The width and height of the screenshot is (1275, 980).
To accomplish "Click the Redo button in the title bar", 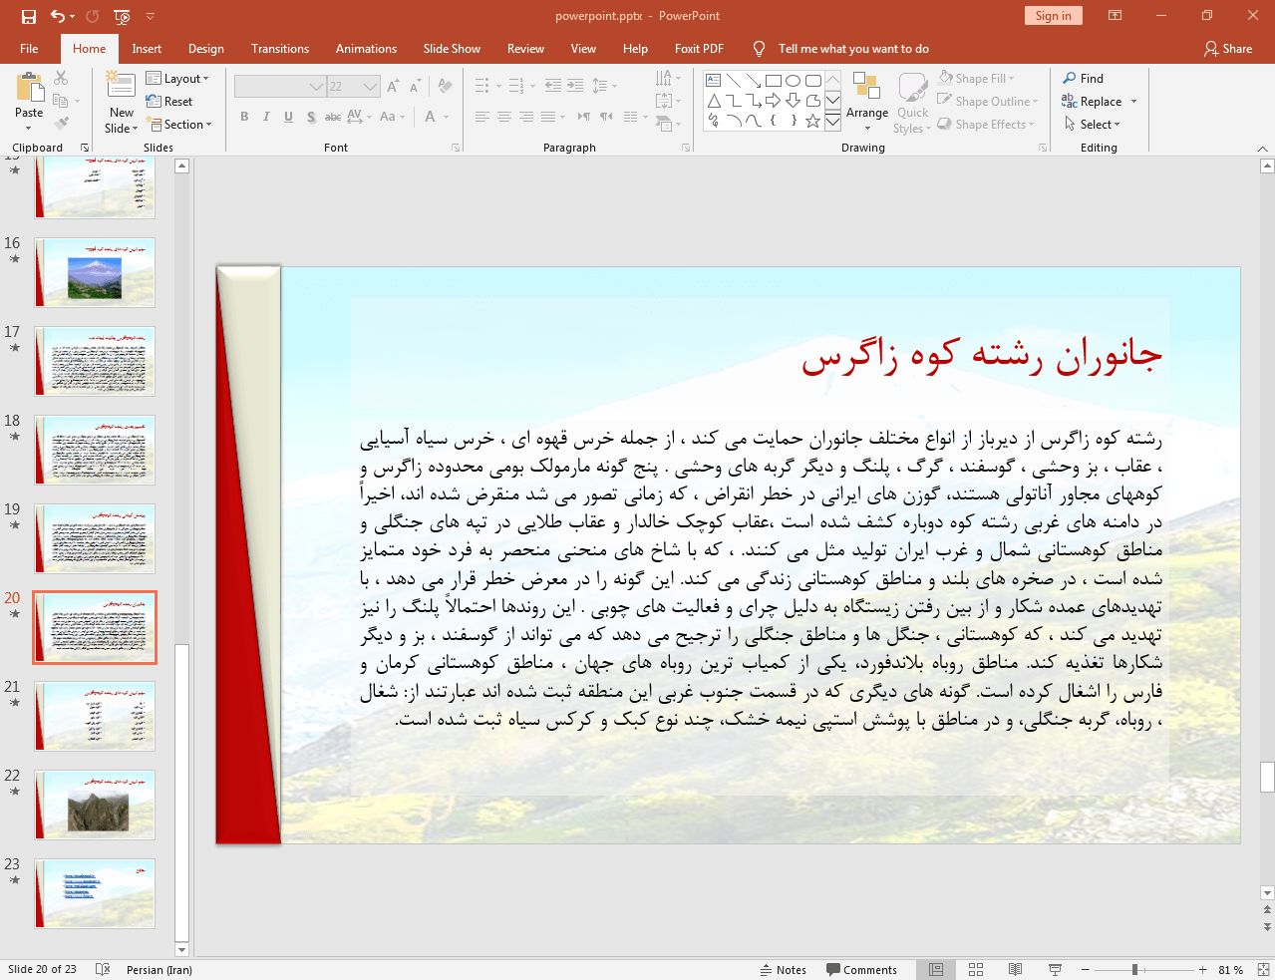I will point(93,16).
